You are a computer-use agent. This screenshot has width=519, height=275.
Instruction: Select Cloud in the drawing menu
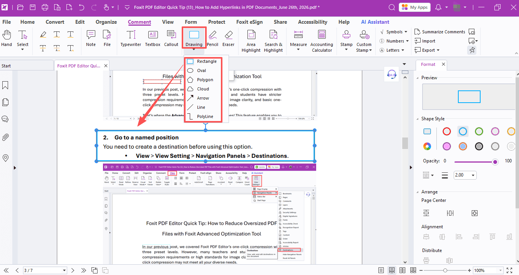click(x=203, y=89)
